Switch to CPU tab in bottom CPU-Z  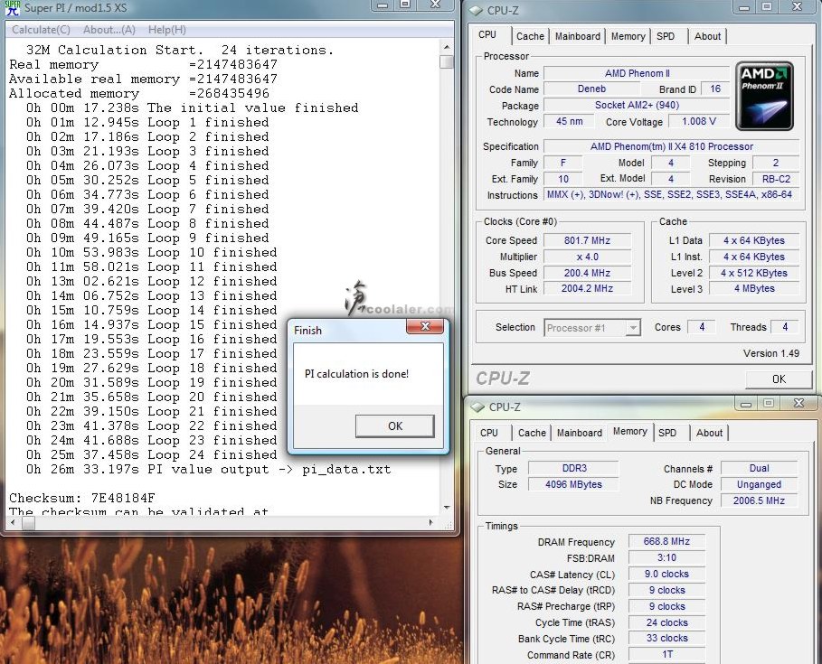tap(488, 433)
